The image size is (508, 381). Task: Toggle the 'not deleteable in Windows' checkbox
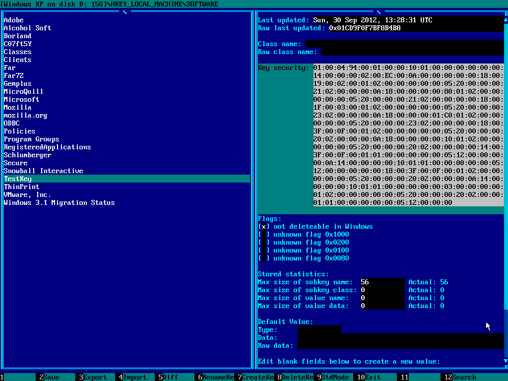click(264, 227)
